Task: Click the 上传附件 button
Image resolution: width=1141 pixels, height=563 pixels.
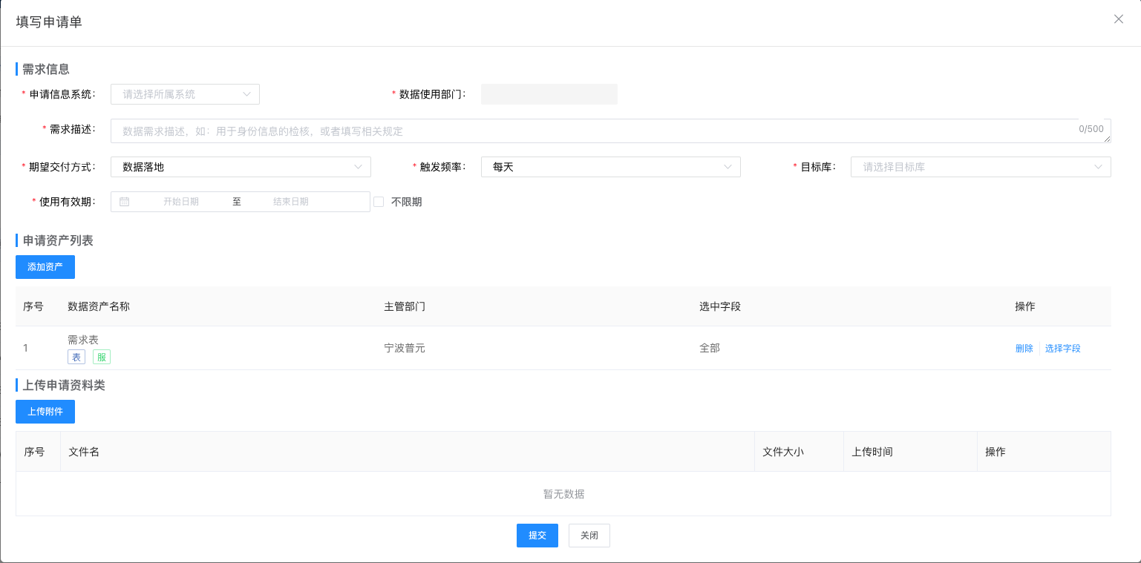Action: coord(45,412)
